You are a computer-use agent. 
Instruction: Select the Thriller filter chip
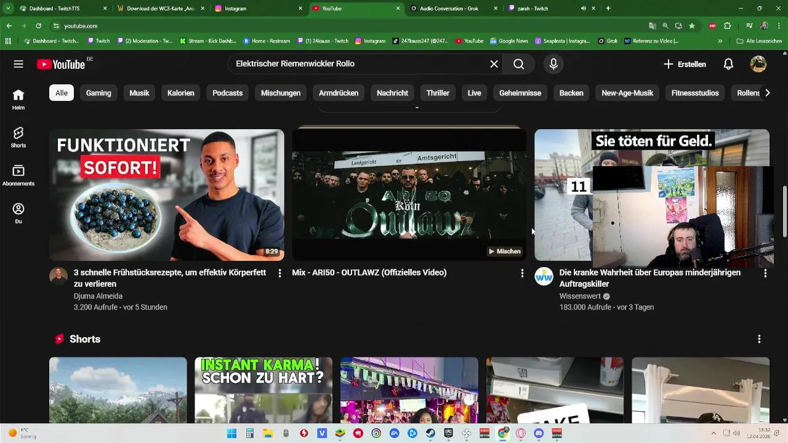click(438, 93)
